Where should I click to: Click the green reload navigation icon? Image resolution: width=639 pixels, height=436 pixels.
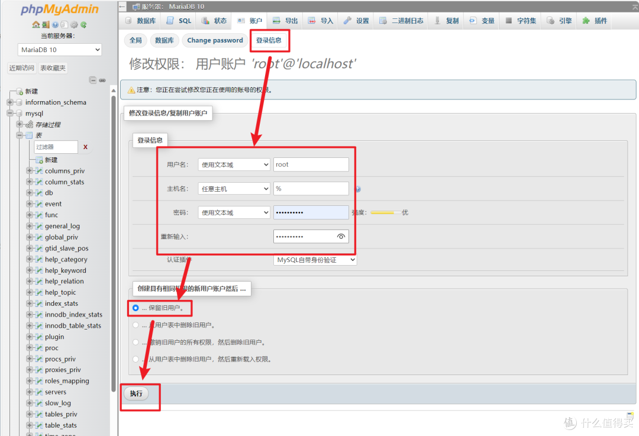[83, 25]
